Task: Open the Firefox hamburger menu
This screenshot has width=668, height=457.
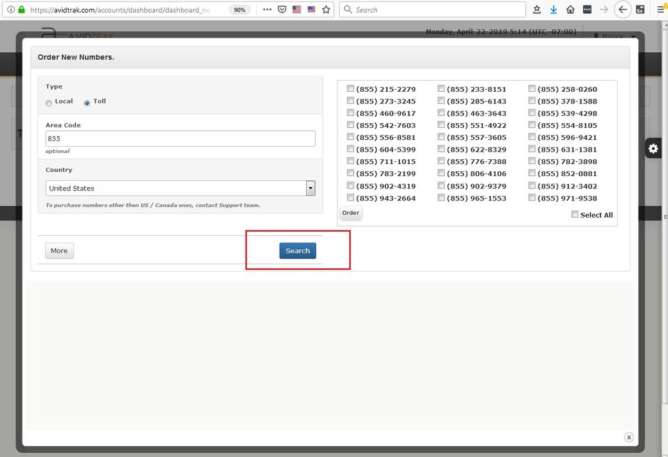Action: coord(660,9)
